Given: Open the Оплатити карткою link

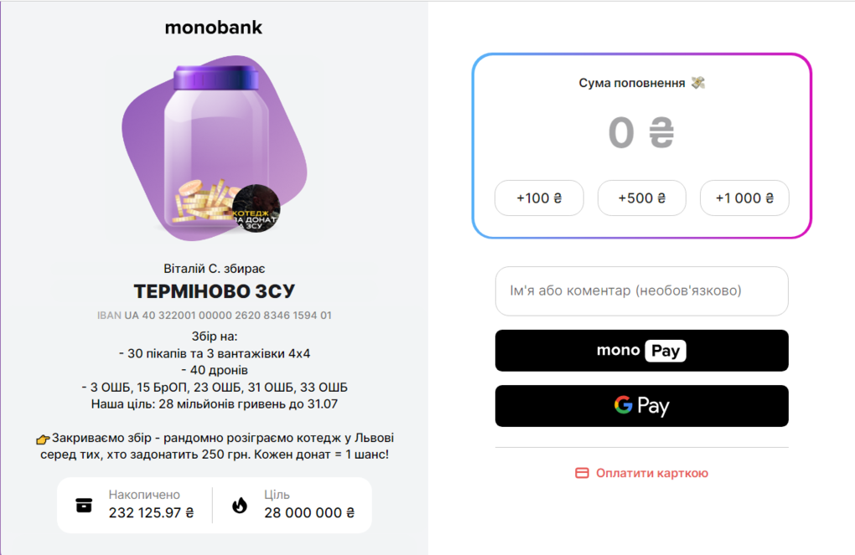Looking at the screenshot, I should click(651, 473).
